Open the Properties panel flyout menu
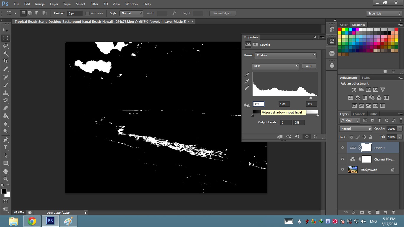Screen dimensions: 404x227 [322, 37]
